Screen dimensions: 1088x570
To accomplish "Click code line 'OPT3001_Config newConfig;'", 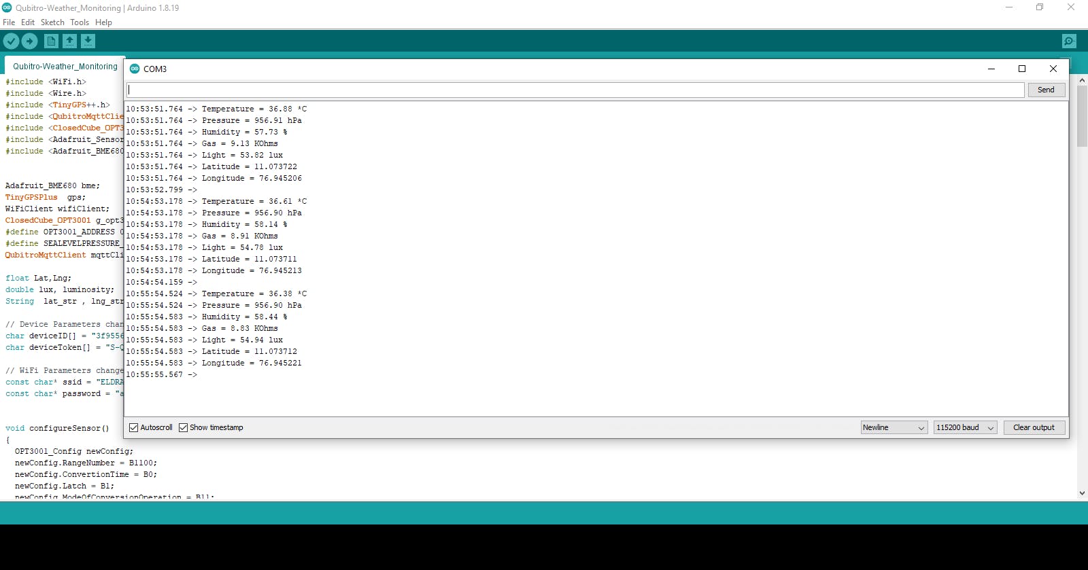I will (x=74, y=451).
